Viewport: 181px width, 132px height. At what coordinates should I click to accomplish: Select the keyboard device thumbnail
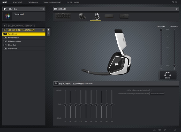[63, 16]
